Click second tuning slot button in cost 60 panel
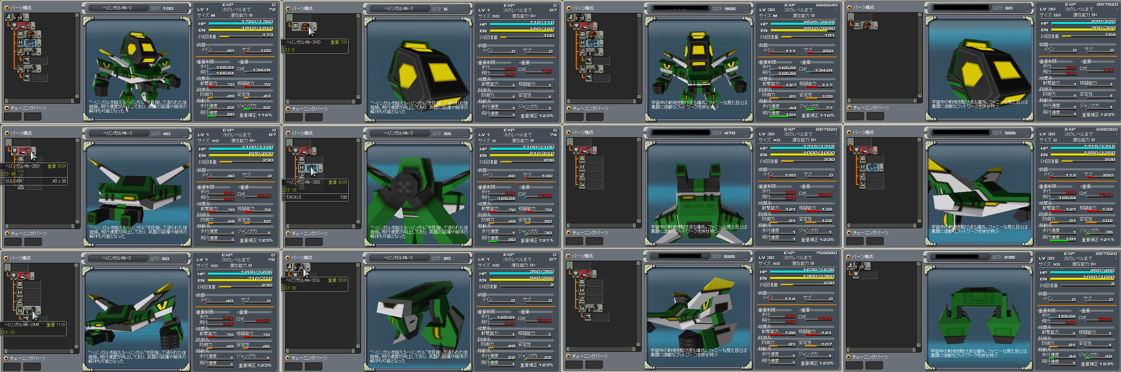The height and width of the screenshot is (372, 1121). point(876,116)
